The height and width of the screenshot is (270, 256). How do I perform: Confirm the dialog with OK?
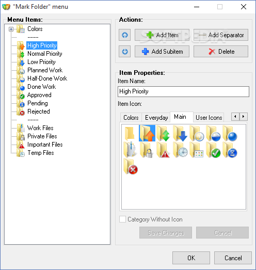[x=191, y=258]
